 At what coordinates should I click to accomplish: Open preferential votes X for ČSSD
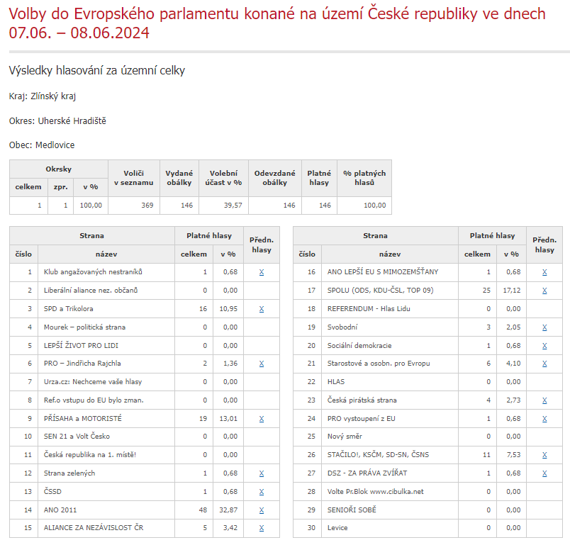pos(262,491)
